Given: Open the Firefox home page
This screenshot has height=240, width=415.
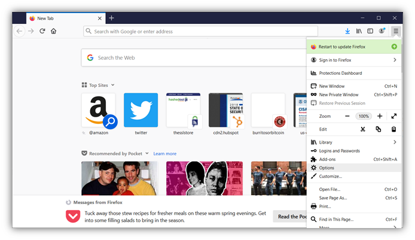Looking at the screenshot, I should click(x=53, y=31).
